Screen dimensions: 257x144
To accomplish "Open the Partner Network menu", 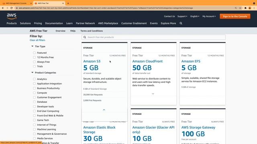I will pyautogui.click(x=85, y=23).
